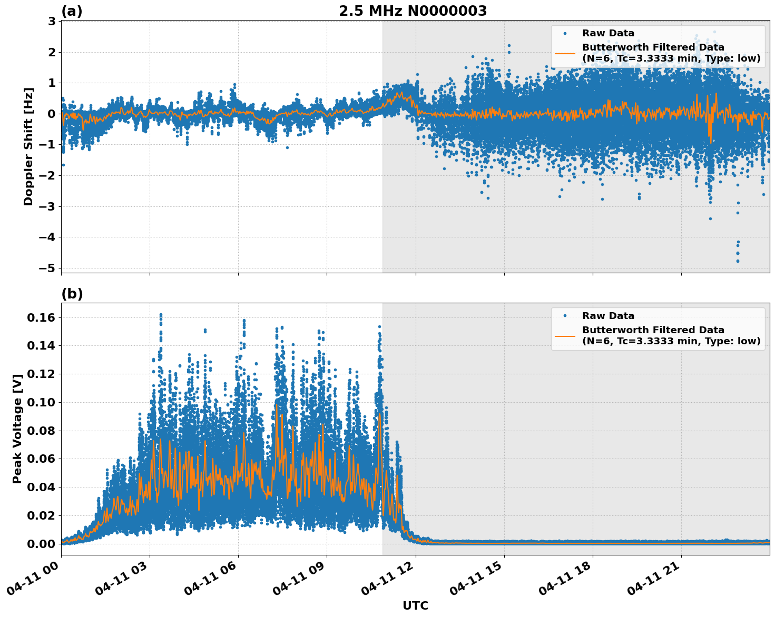
Task: Click the subplot label (b)
Action: (x=72, y=294)
